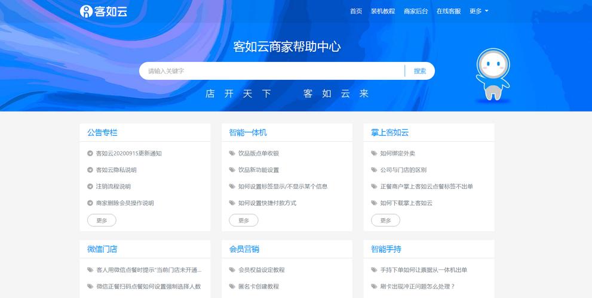Click the bullet icon beside 客如云20200915更新通知

(90, 153)
